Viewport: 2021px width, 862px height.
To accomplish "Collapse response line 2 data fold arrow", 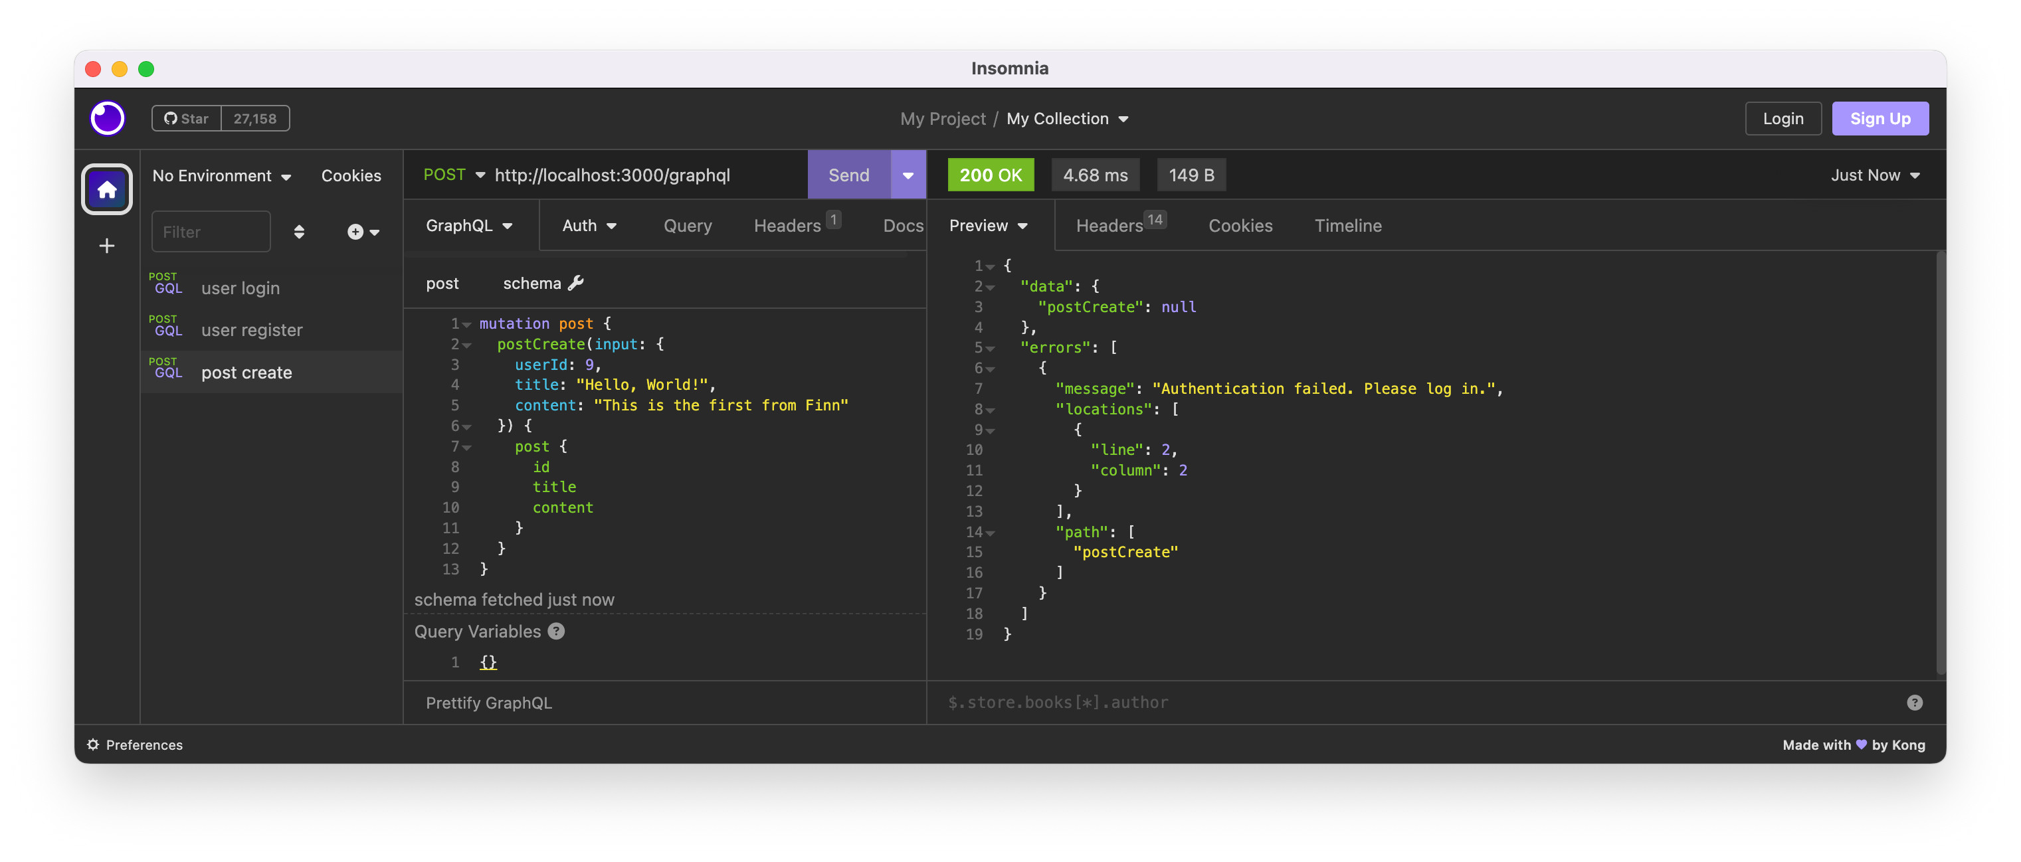I will 990,286.
